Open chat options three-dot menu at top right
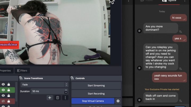The width and height of the screenshot is (191, 107). [185, 1]
